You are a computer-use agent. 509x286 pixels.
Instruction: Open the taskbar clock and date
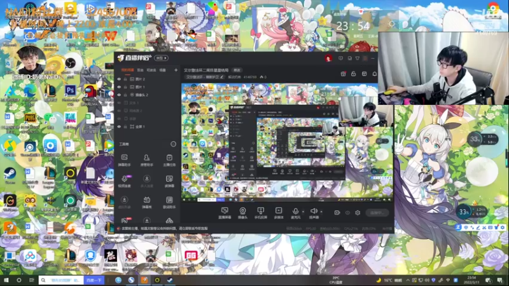[x=471, y=280]
